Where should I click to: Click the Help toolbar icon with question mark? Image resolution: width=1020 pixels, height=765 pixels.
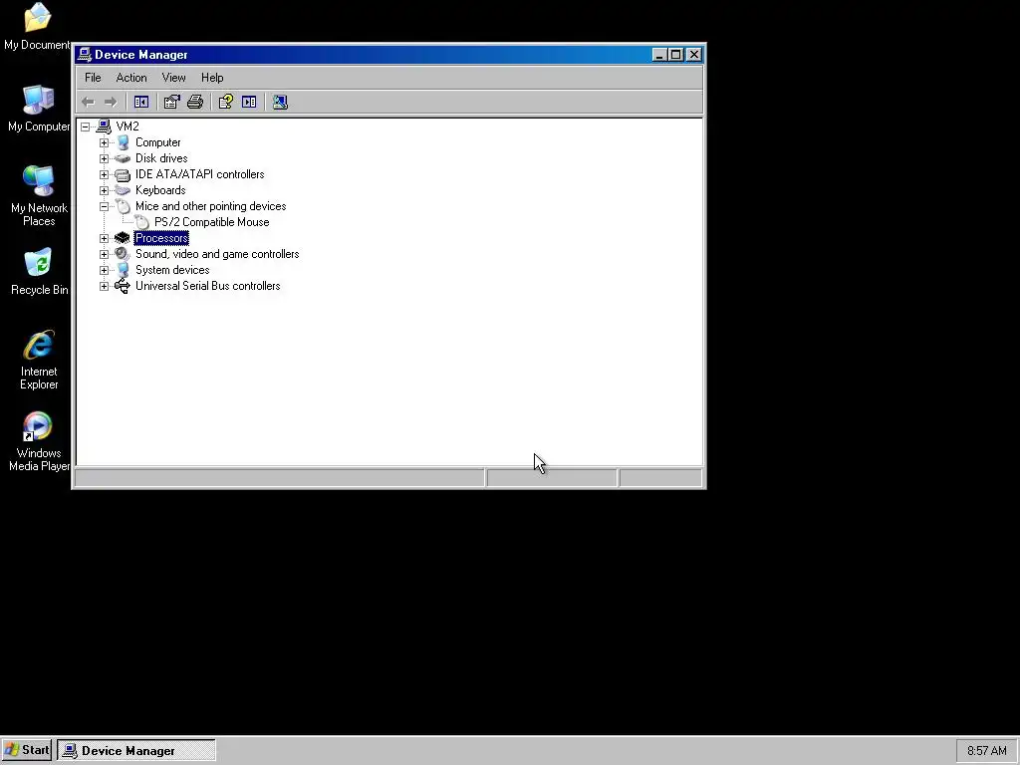pos(226,103)
